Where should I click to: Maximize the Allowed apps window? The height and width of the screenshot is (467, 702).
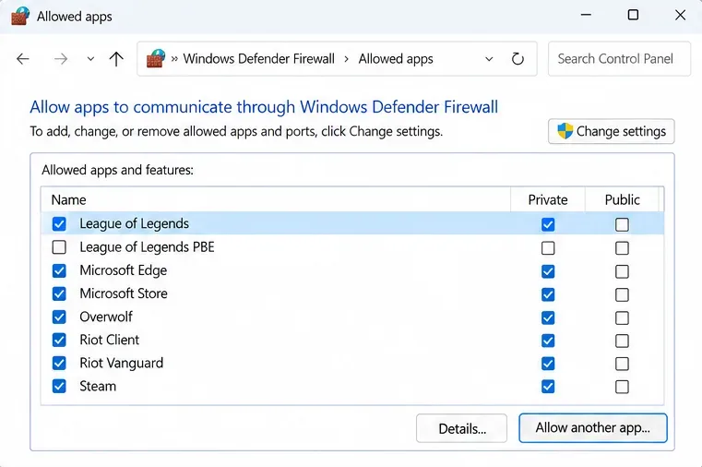point(633,15)
